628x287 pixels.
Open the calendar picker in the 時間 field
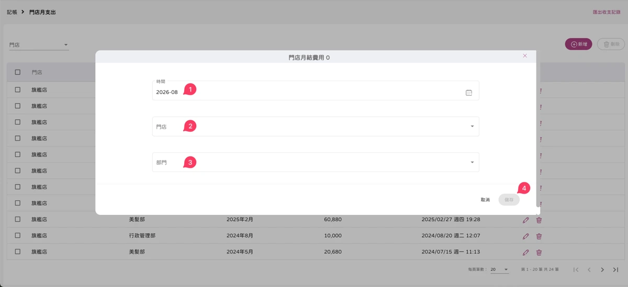[468, 93]
